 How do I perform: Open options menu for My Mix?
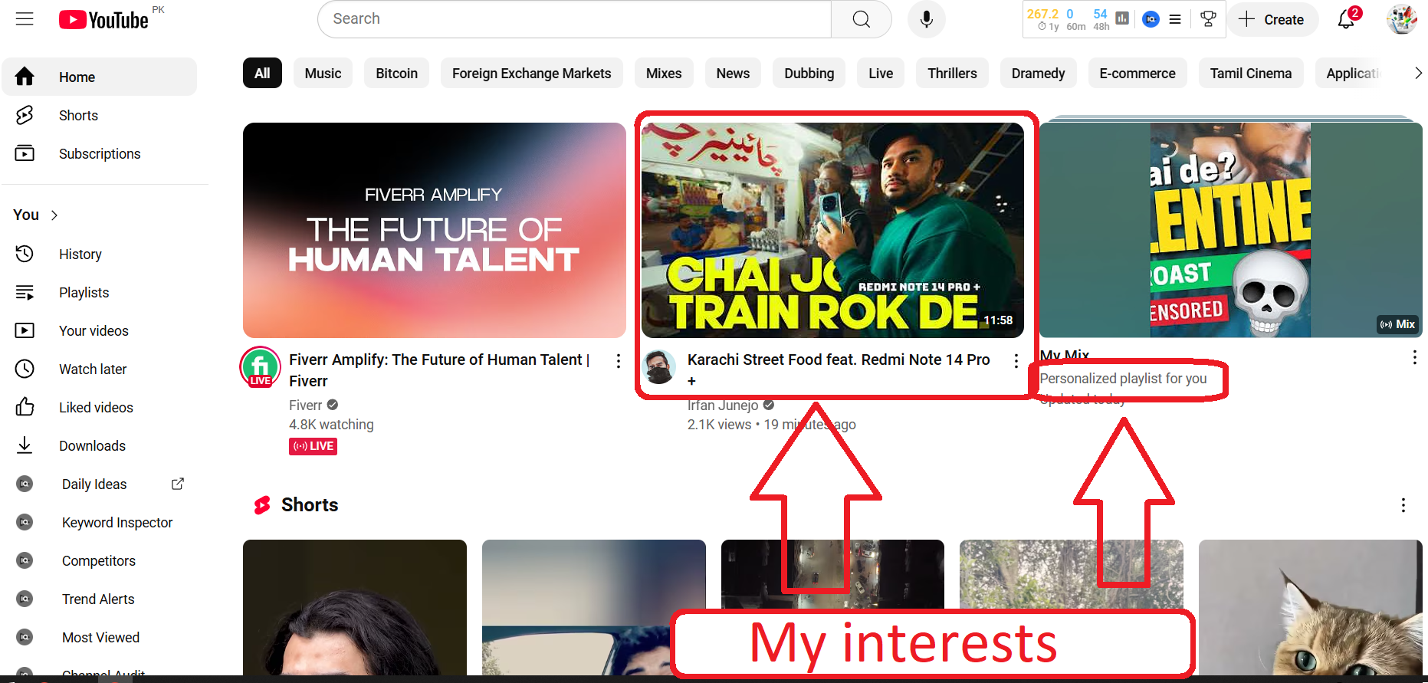click(x=1415, y=357)
